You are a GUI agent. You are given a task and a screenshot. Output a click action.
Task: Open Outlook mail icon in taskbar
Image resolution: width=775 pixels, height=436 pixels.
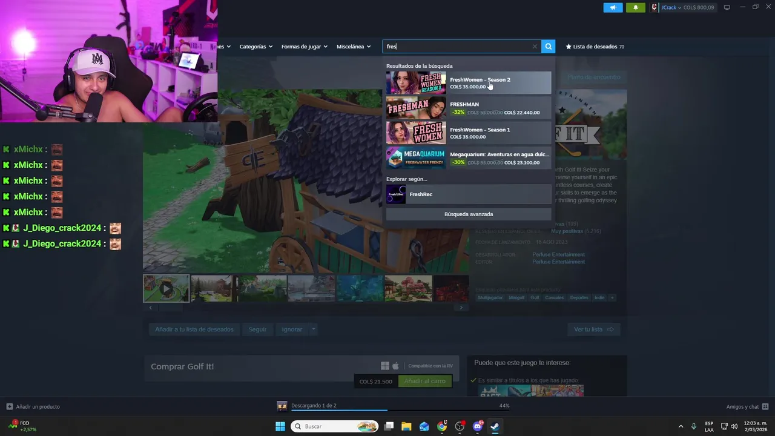click(x=424, y=426)
